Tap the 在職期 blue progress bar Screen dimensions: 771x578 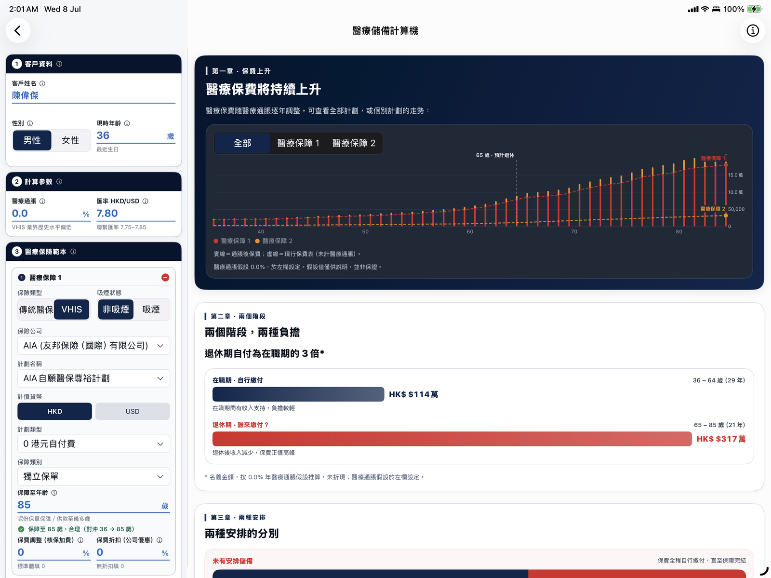coord(298,394)
